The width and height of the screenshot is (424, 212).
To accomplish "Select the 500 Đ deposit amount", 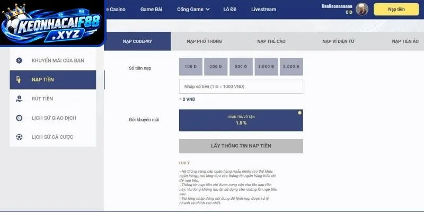I will tap(241, 67).
